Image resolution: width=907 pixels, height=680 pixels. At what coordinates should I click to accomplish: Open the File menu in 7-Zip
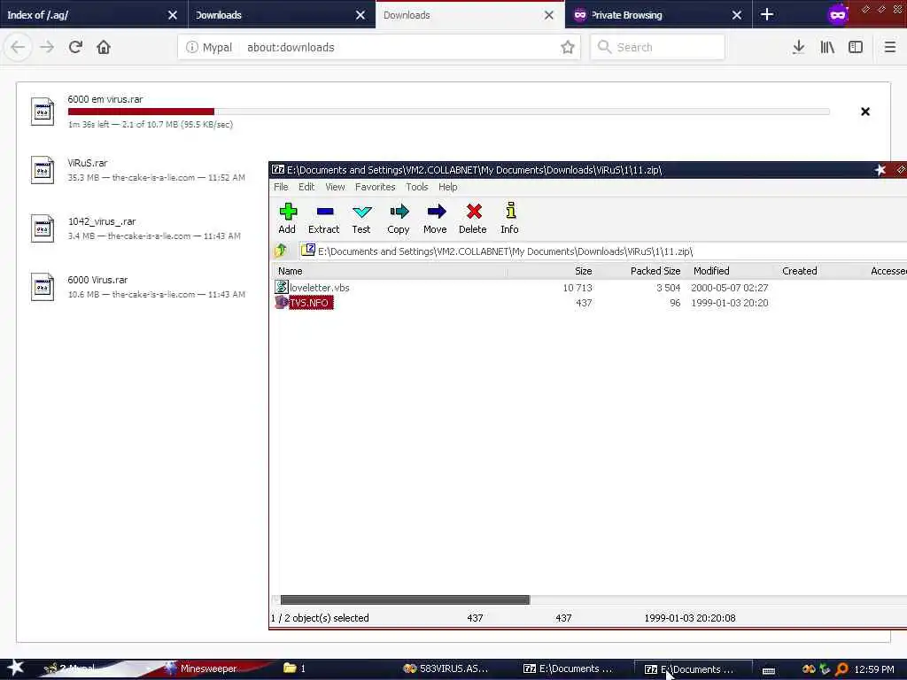(281, 187)
